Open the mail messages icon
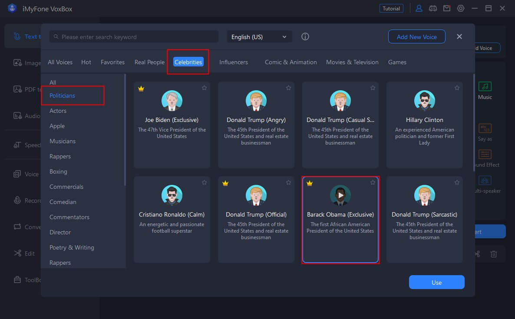Image resolution: width=515 pixels, height=319 pixels. 447,9
